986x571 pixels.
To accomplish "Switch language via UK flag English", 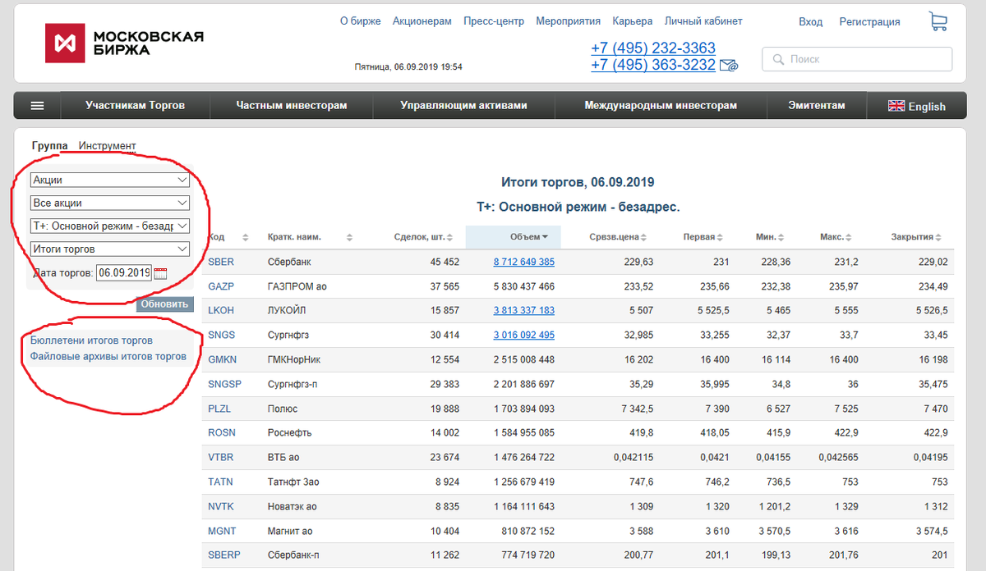I will 917,106.
